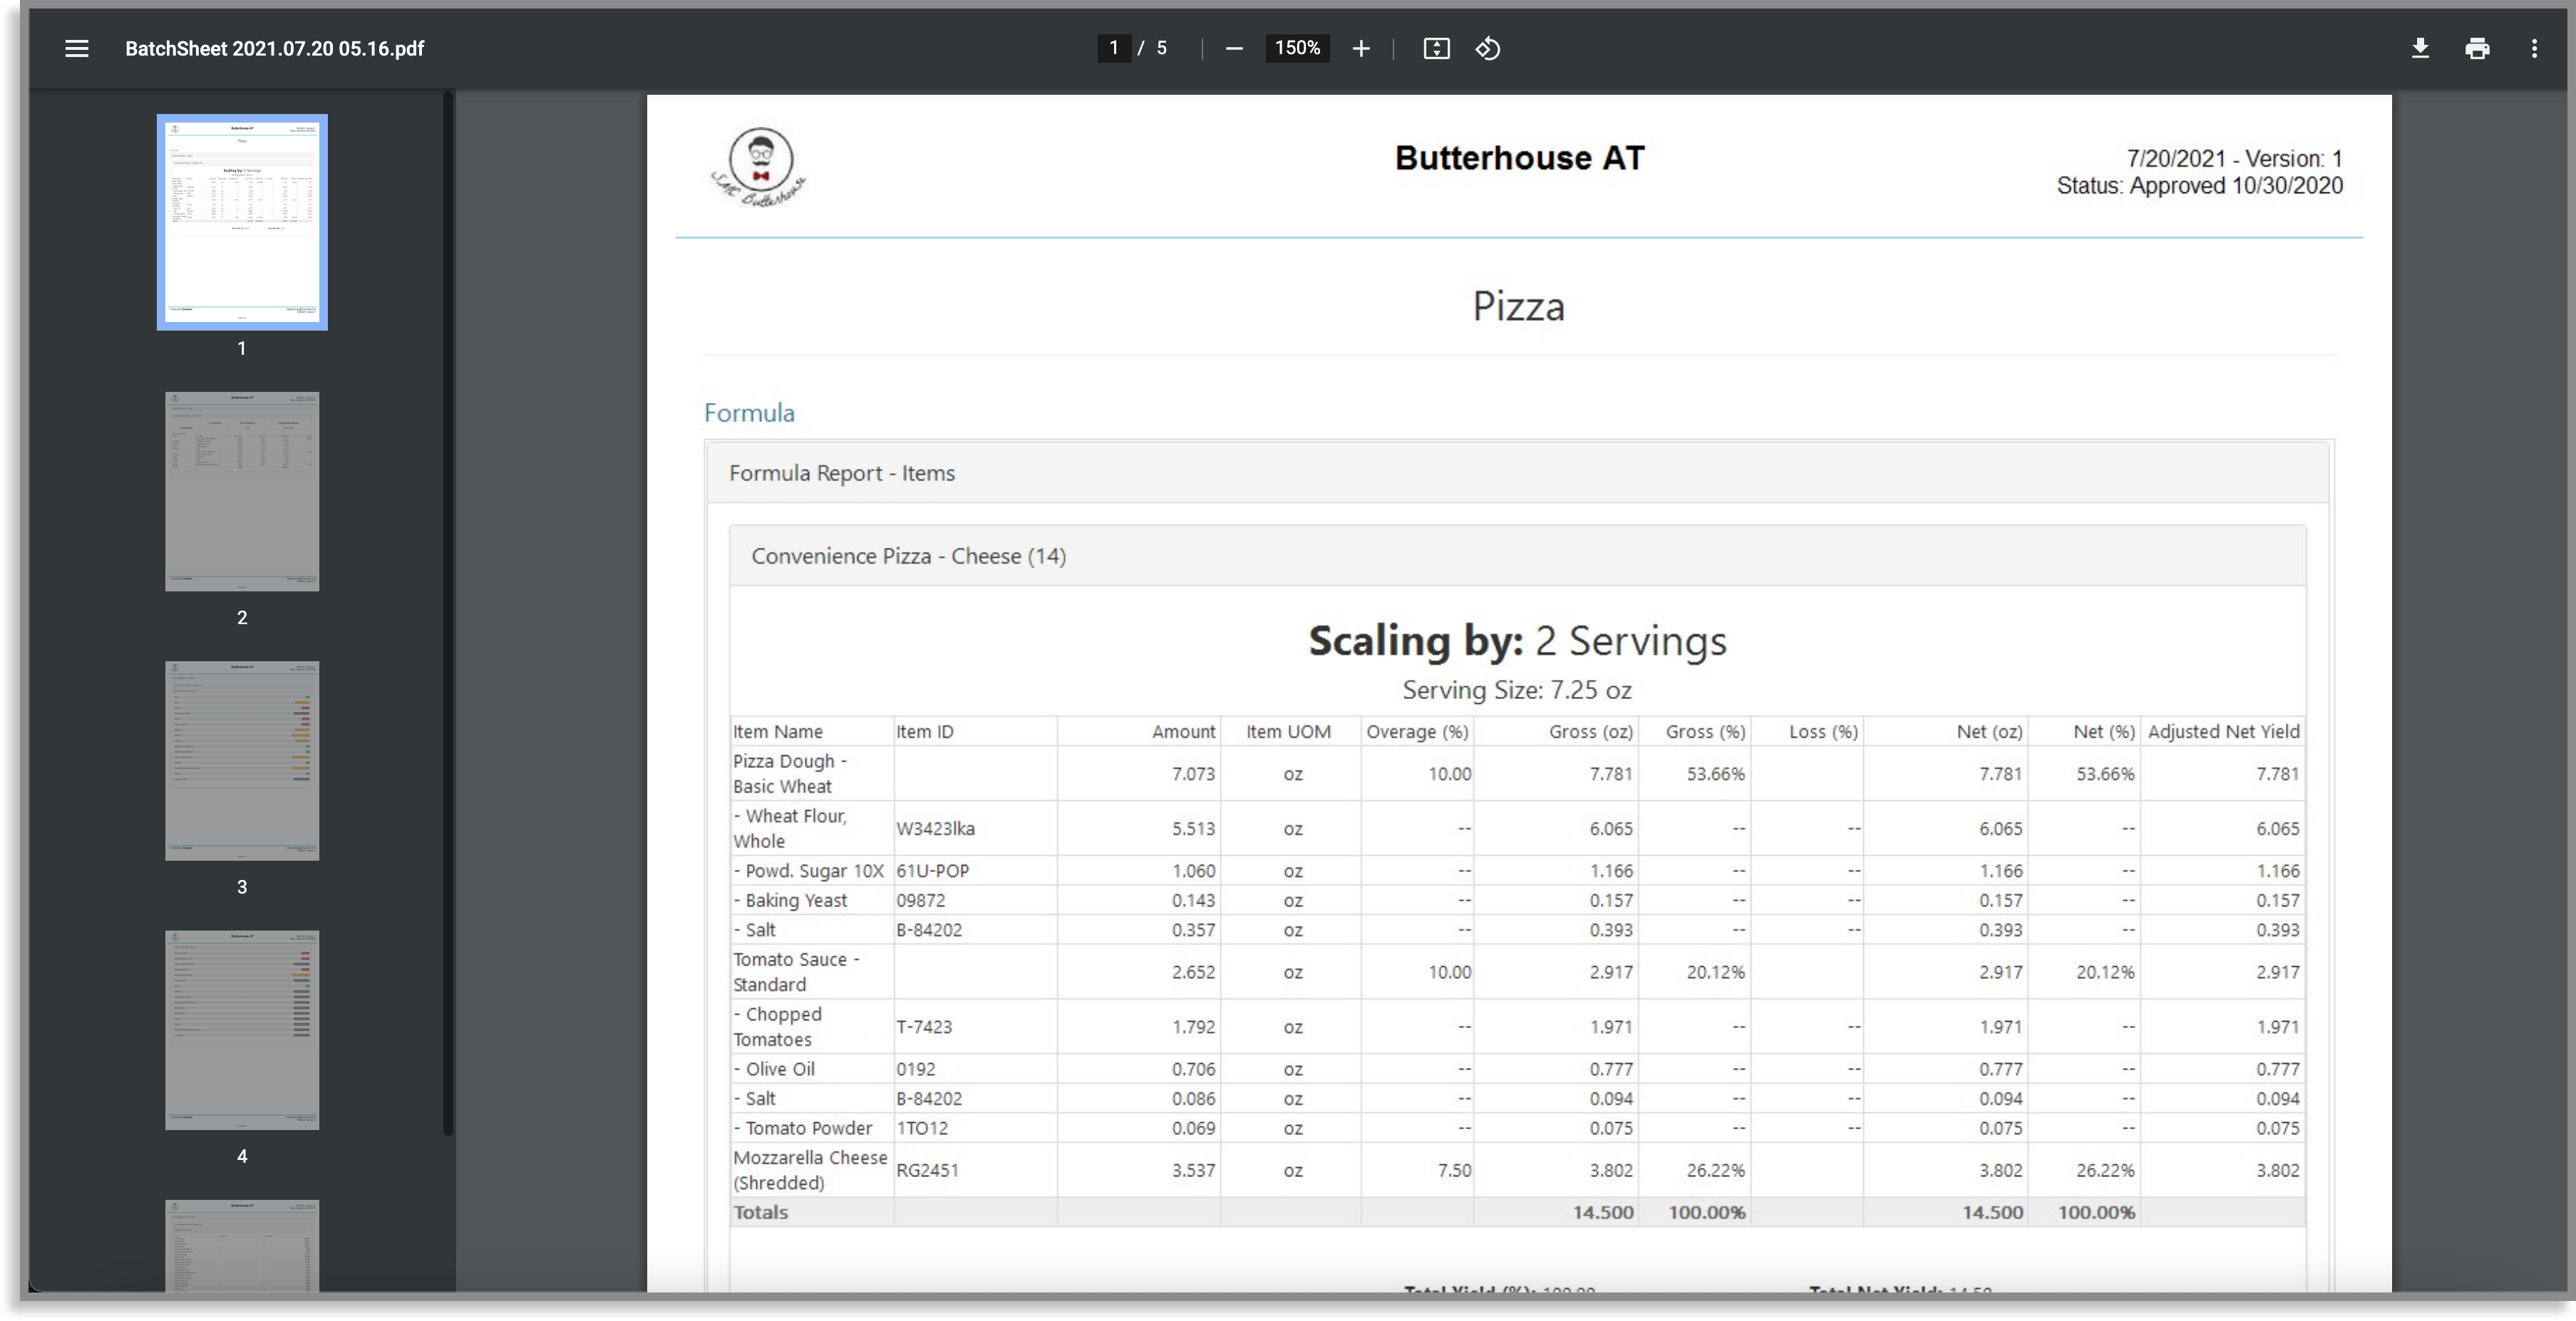This screenshot has height=1321, width=2576.
Task: Click the 150% zoom level field
Action: 1297,48
